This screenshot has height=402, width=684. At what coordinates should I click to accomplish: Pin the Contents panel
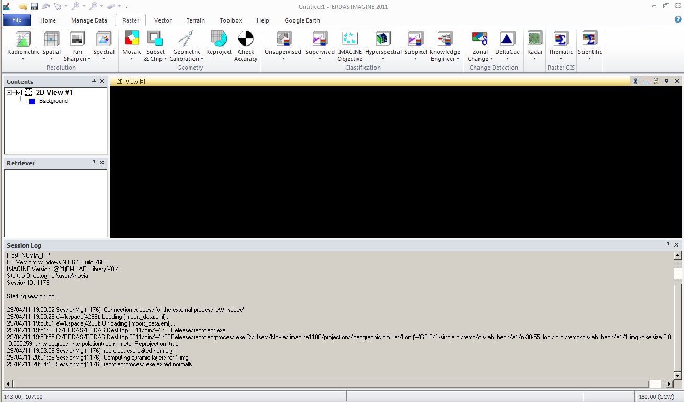(x=94, y=81)
